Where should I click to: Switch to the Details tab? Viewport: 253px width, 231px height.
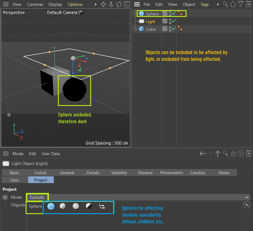coord(93,173)
